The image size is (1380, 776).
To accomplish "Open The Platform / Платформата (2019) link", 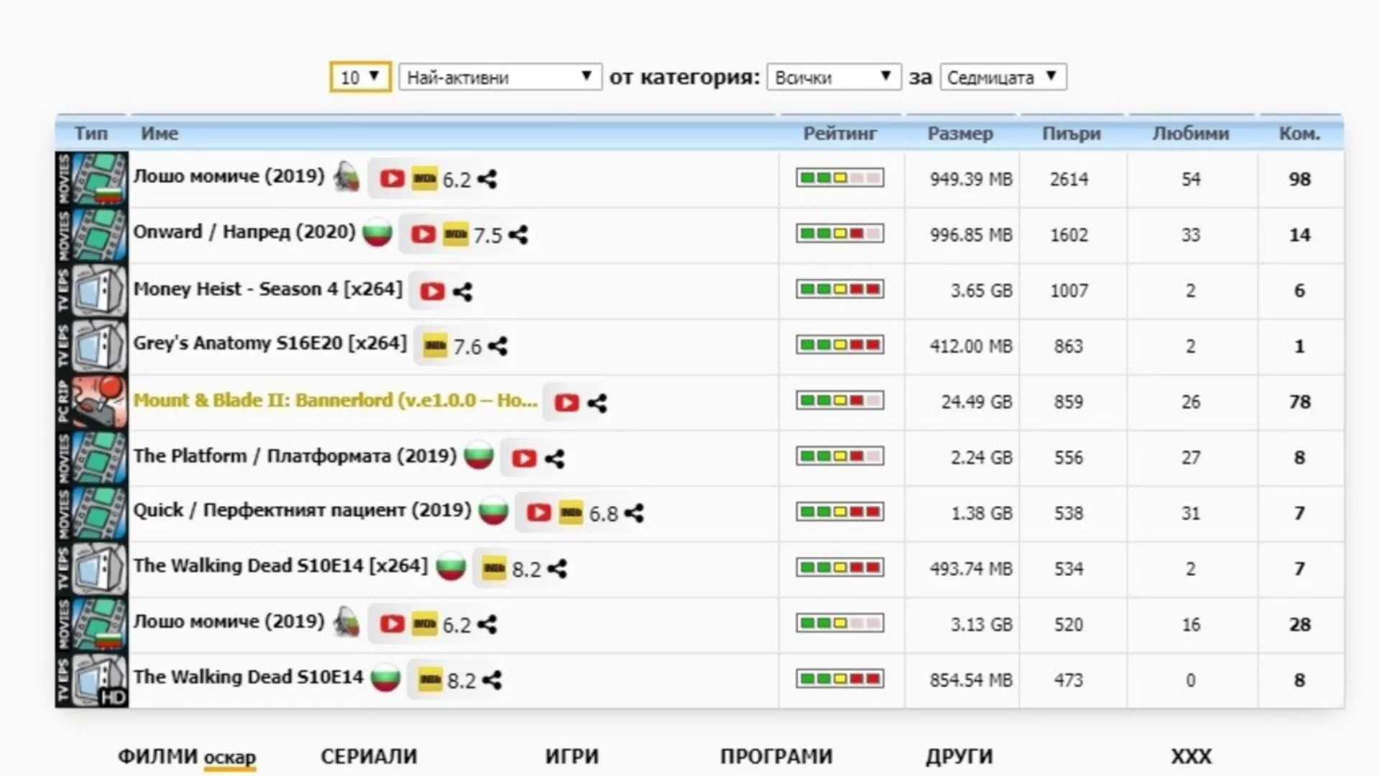I will pos(295,456).
